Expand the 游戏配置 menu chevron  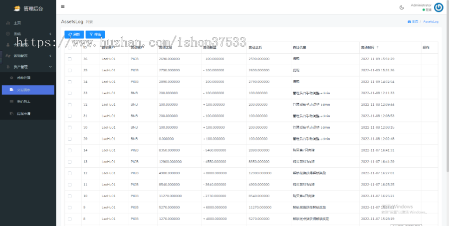point(50,56)
